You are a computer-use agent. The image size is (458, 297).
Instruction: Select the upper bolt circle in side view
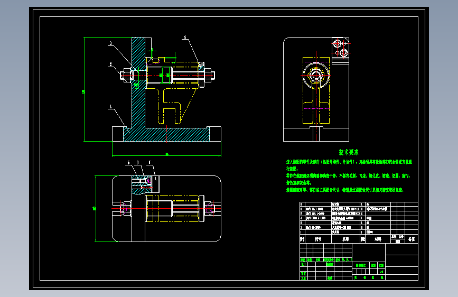pyautogui.click(x=338, y=44)
